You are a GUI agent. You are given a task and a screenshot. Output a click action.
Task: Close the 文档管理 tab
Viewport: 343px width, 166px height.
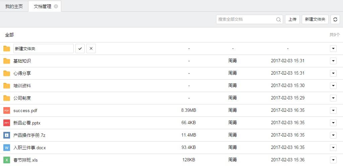coord(56,6)
